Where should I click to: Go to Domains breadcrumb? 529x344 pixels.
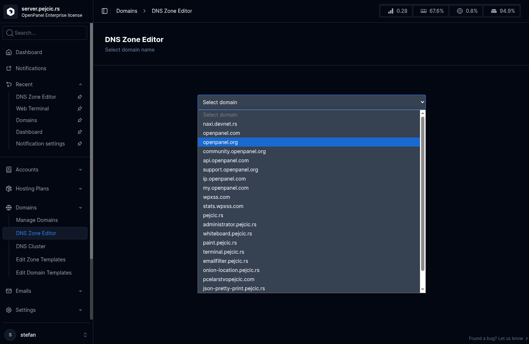127,11
